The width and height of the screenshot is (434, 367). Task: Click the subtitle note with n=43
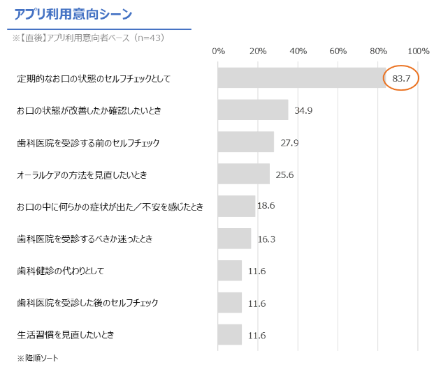[x=88, y=38]
